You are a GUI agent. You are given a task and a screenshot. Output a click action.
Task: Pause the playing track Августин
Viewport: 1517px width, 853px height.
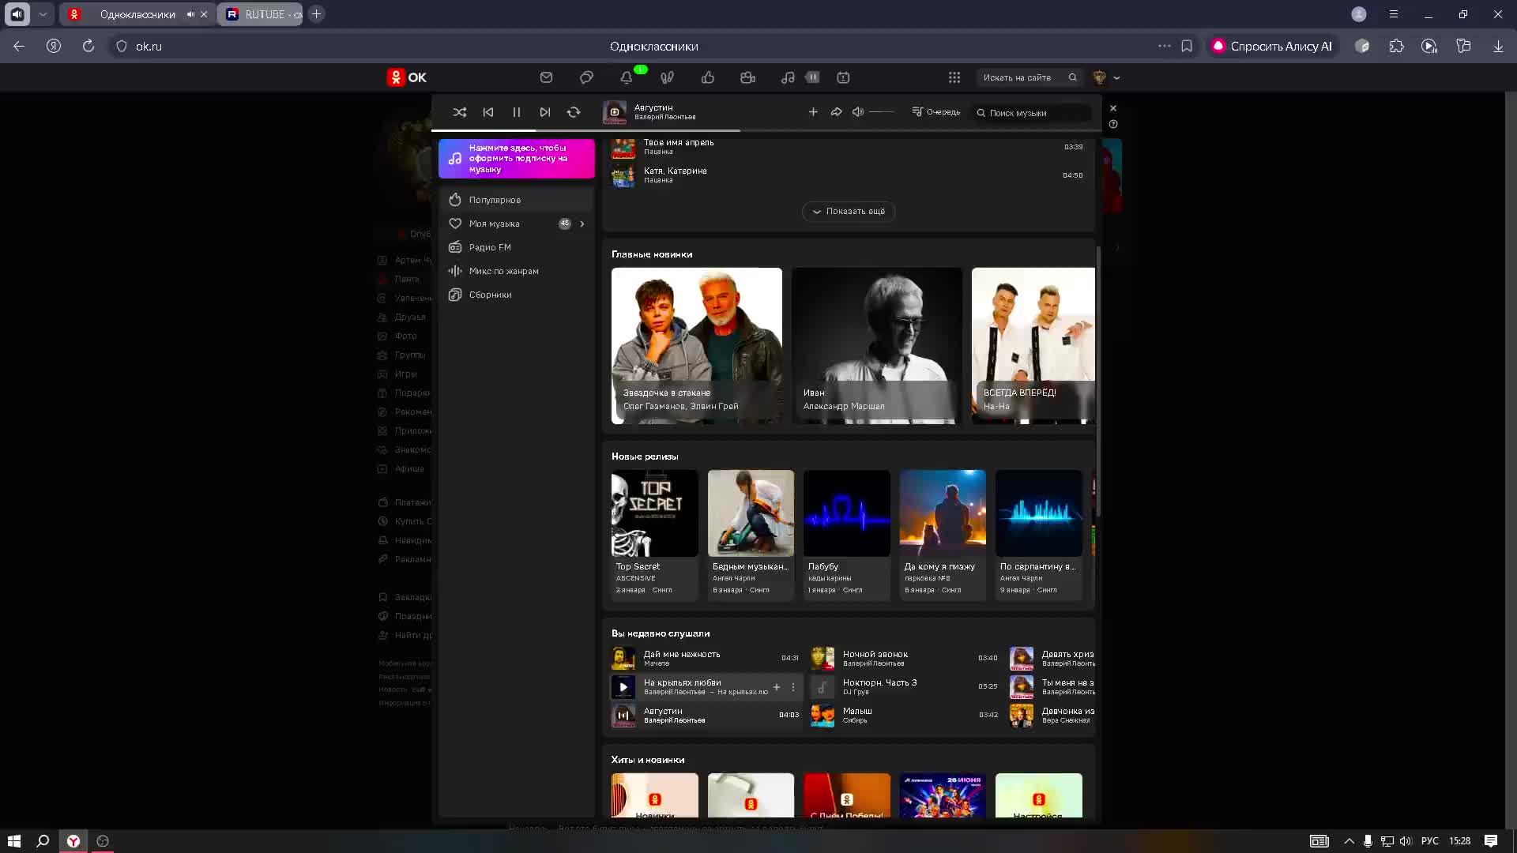[517, 112]
